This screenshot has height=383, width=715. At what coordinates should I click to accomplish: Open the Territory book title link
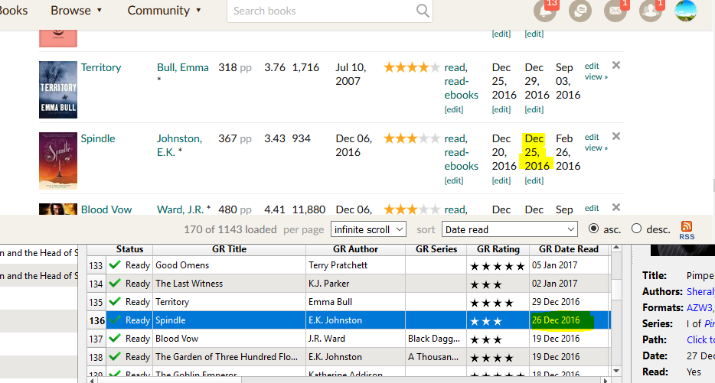click(101, 67)
